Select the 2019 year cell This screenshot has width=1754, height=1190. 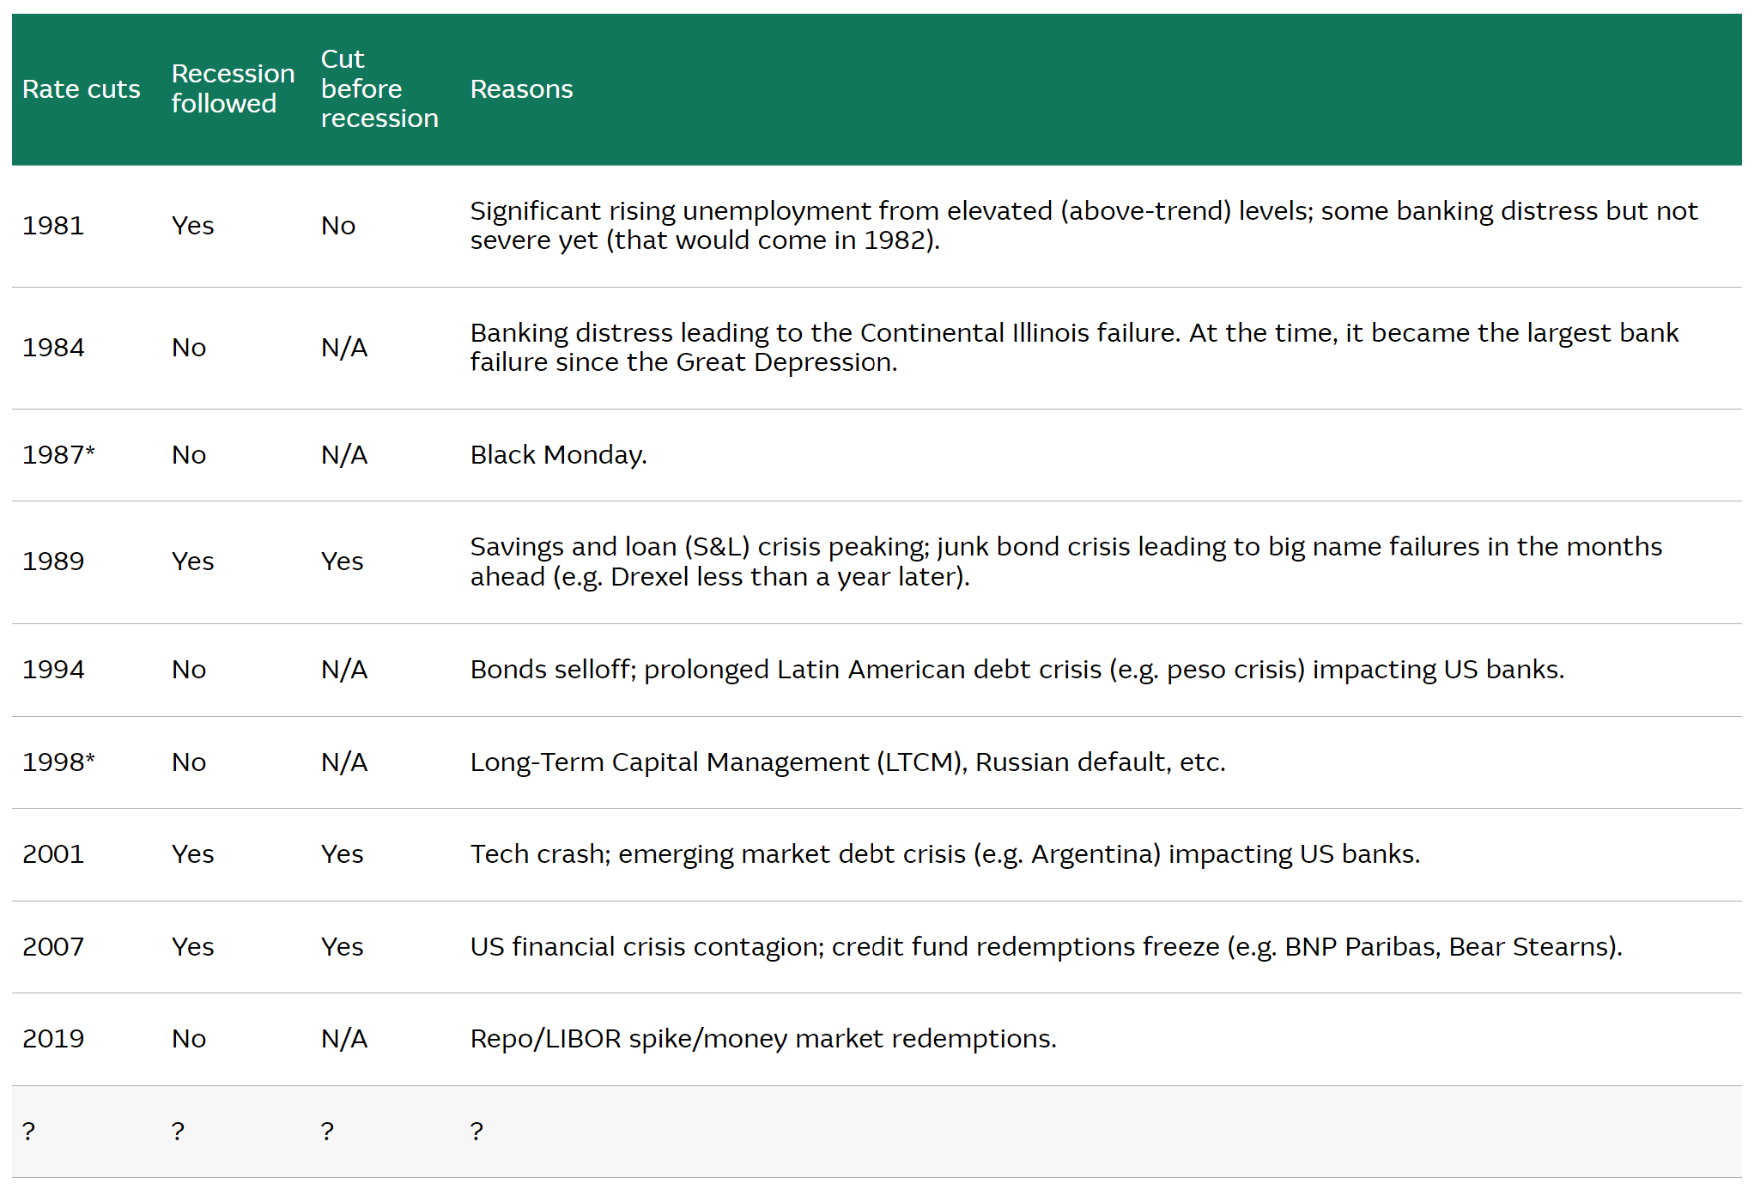(x=53, y=1039)
